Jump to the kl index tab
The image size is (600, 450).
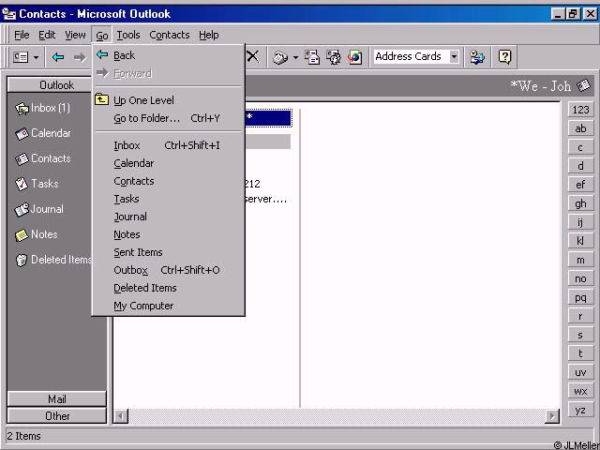coord(580,242)
